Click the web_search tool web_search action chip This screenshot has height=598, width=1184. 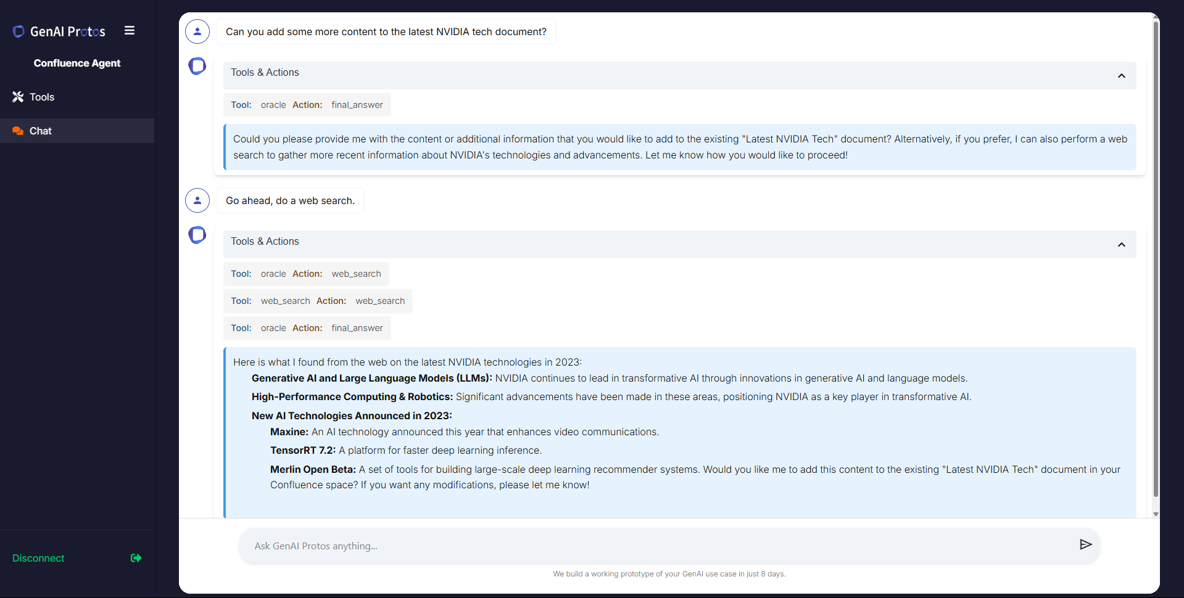pos(318,301)
